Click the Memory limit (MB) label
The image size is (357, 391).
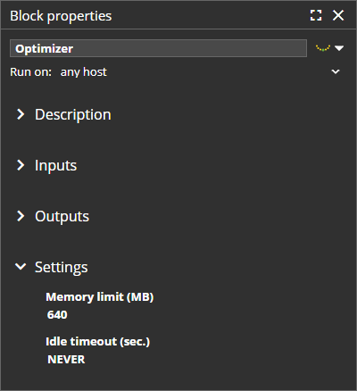pos(100,297)
